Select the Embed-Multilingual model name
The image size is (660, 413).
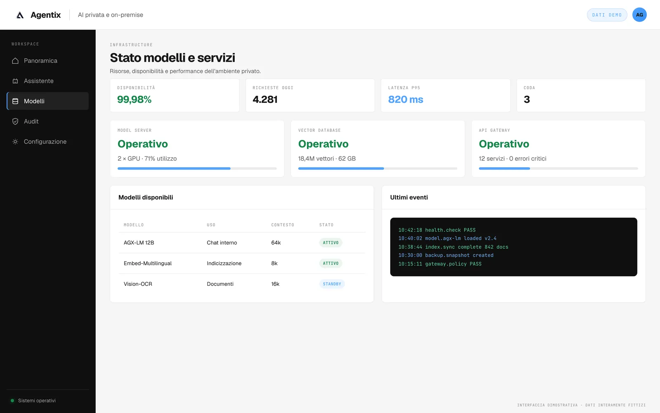point(148,263)
